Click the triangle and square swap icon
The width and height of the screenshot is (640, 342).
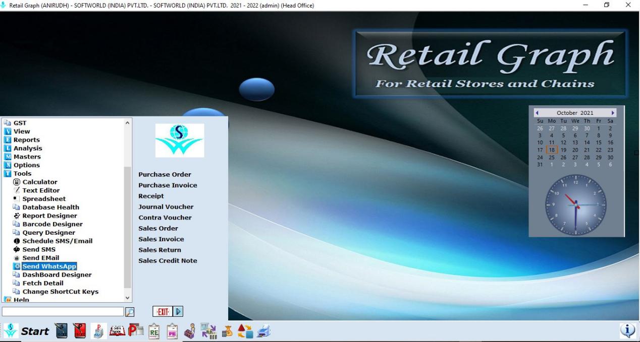(x=245, y=331)
